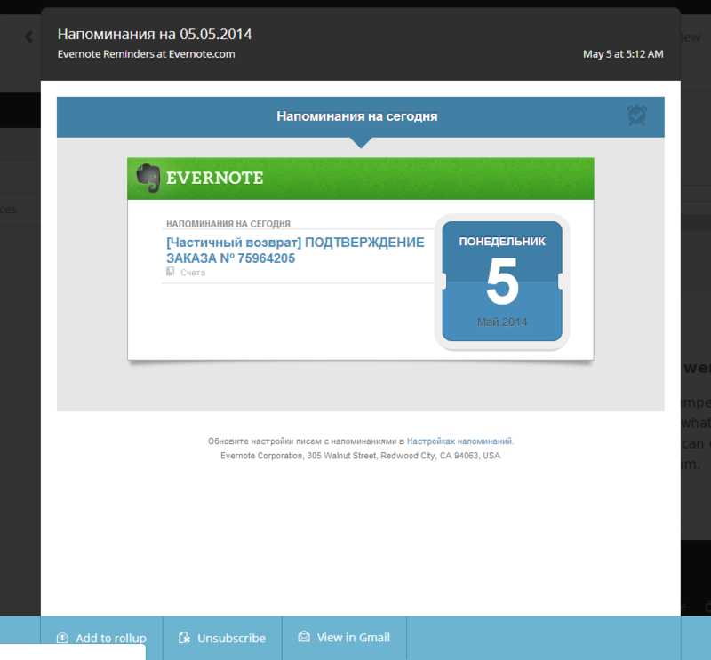Click the Счета notebook label
711x660 pixels.
tap(193, 273)
